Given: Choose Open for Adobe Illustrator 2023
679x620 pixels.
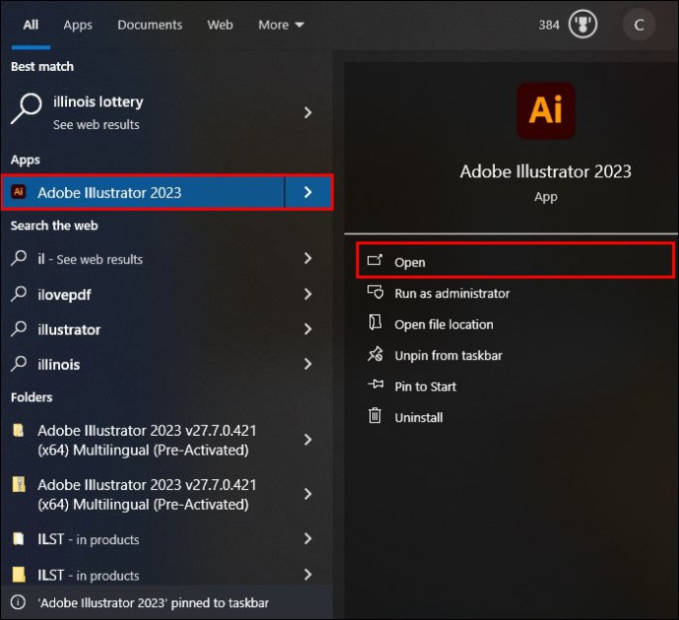Looking at the screenshot, I should [409, 263].
